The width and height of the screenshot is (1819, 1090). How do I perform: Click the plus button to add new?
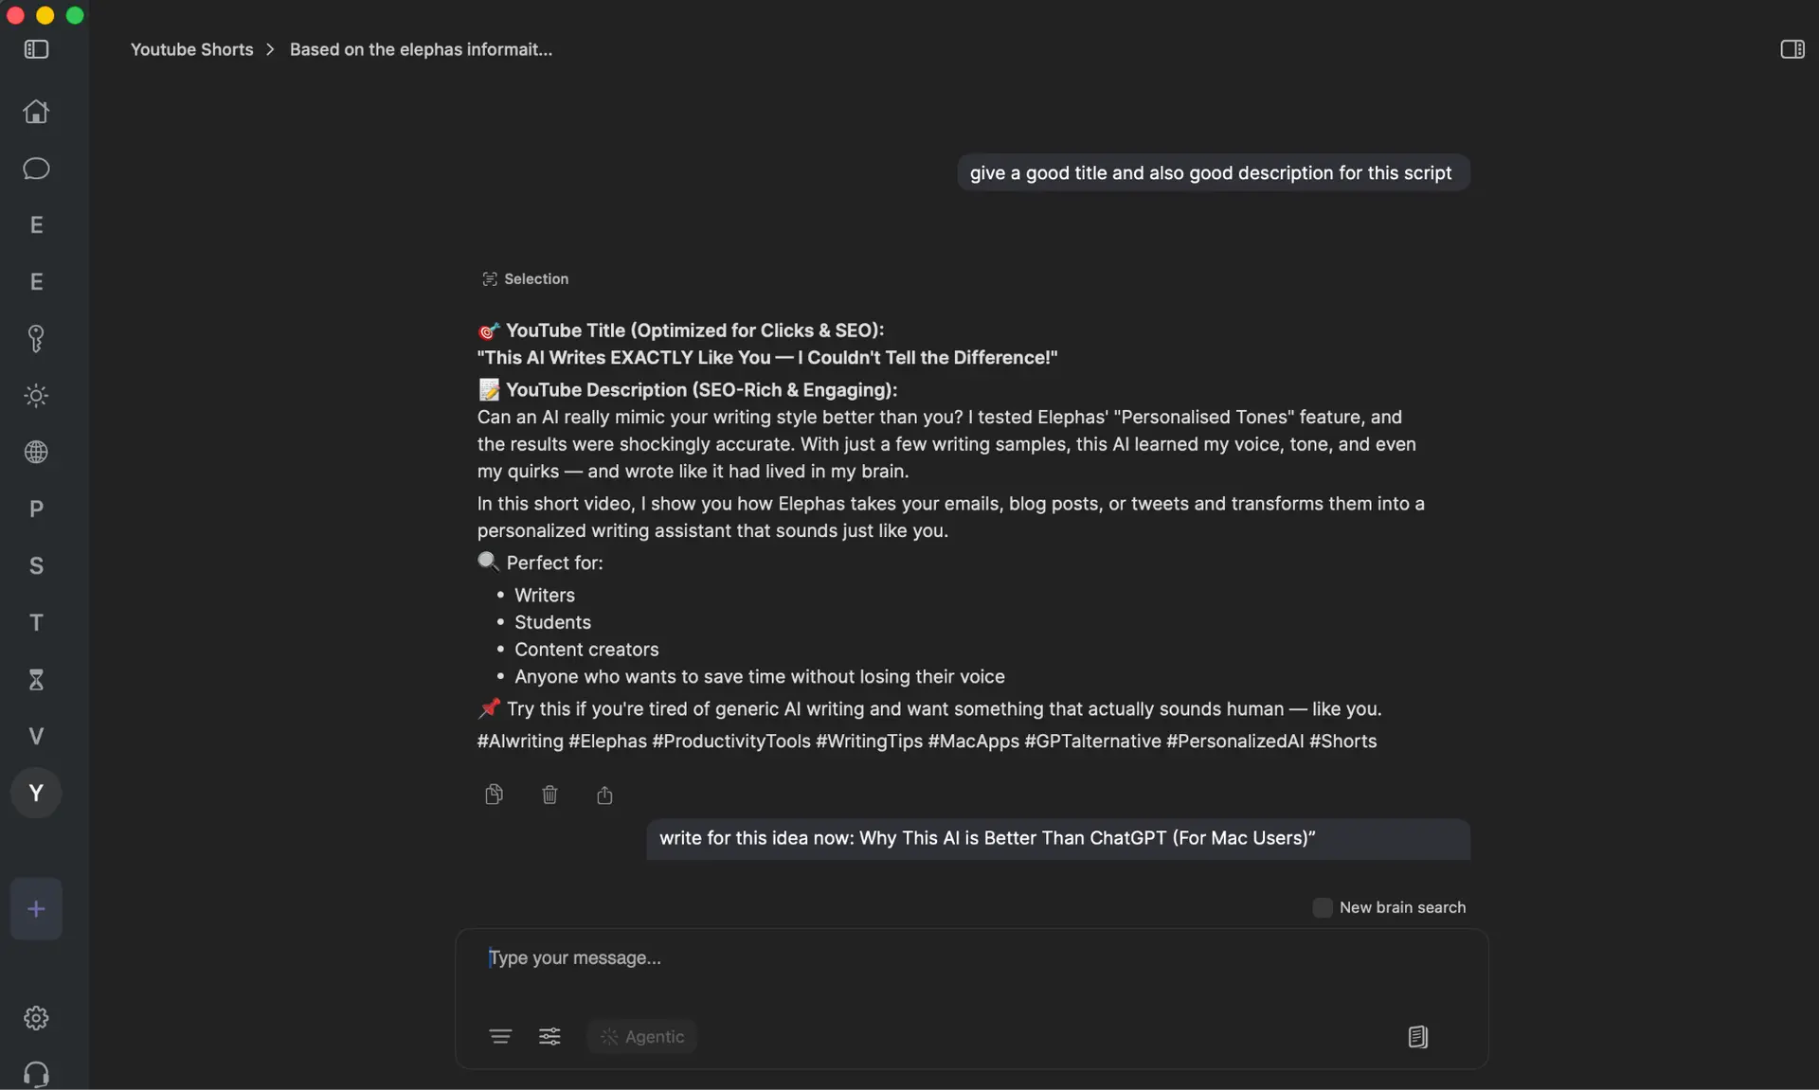[36, 909]
